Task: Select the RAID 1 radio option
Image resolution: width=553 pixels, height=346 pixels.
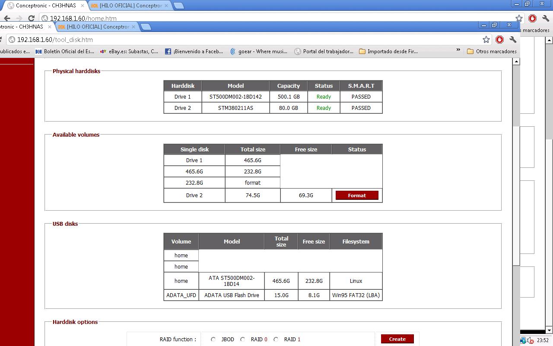Action: [x=276, y=340]
